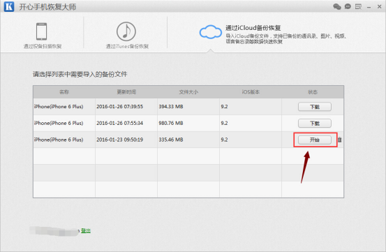Download the 394.33 MB backup

point(315,107)
